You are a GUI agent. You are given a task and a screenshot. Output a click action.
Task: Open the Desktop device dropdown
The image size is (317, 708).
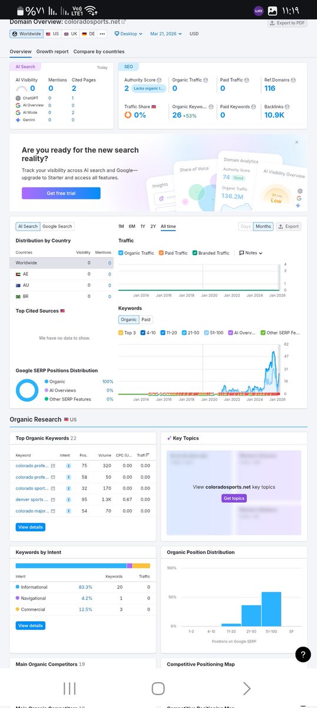[129, 34]
